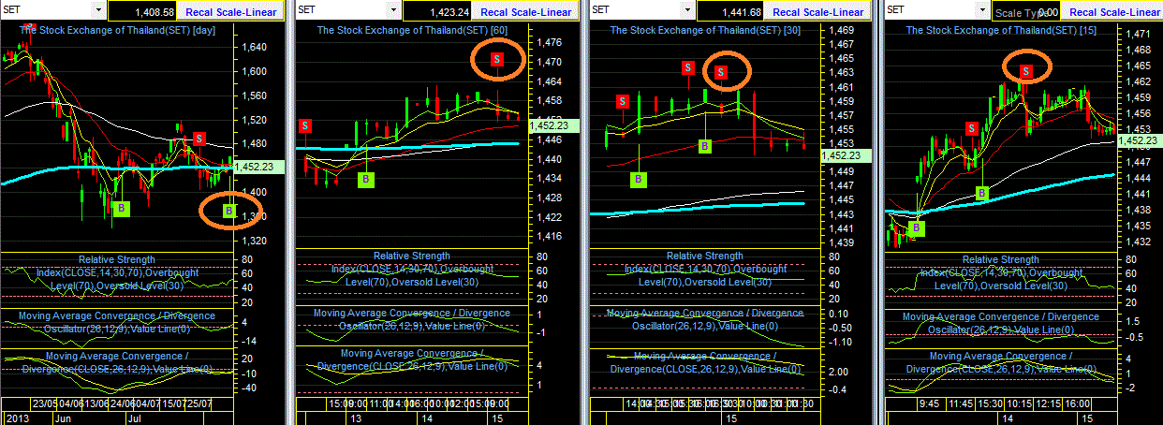This screenshot has height=425, width=1163.
Task: Click the June green B marker on day chart
Action: 121,208
